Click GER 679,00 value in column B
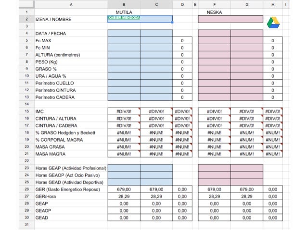Viewport: 307px width, 230px height. click(x=124, y=189)
